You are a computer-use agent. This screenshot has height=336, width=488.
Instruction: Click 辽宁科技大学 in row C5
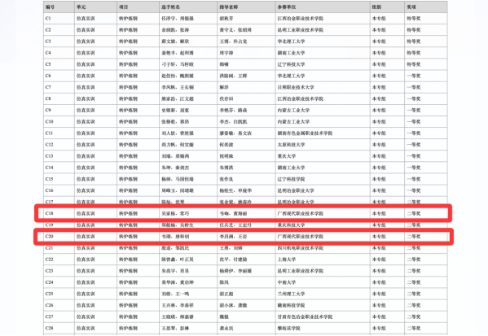(292, 64)
